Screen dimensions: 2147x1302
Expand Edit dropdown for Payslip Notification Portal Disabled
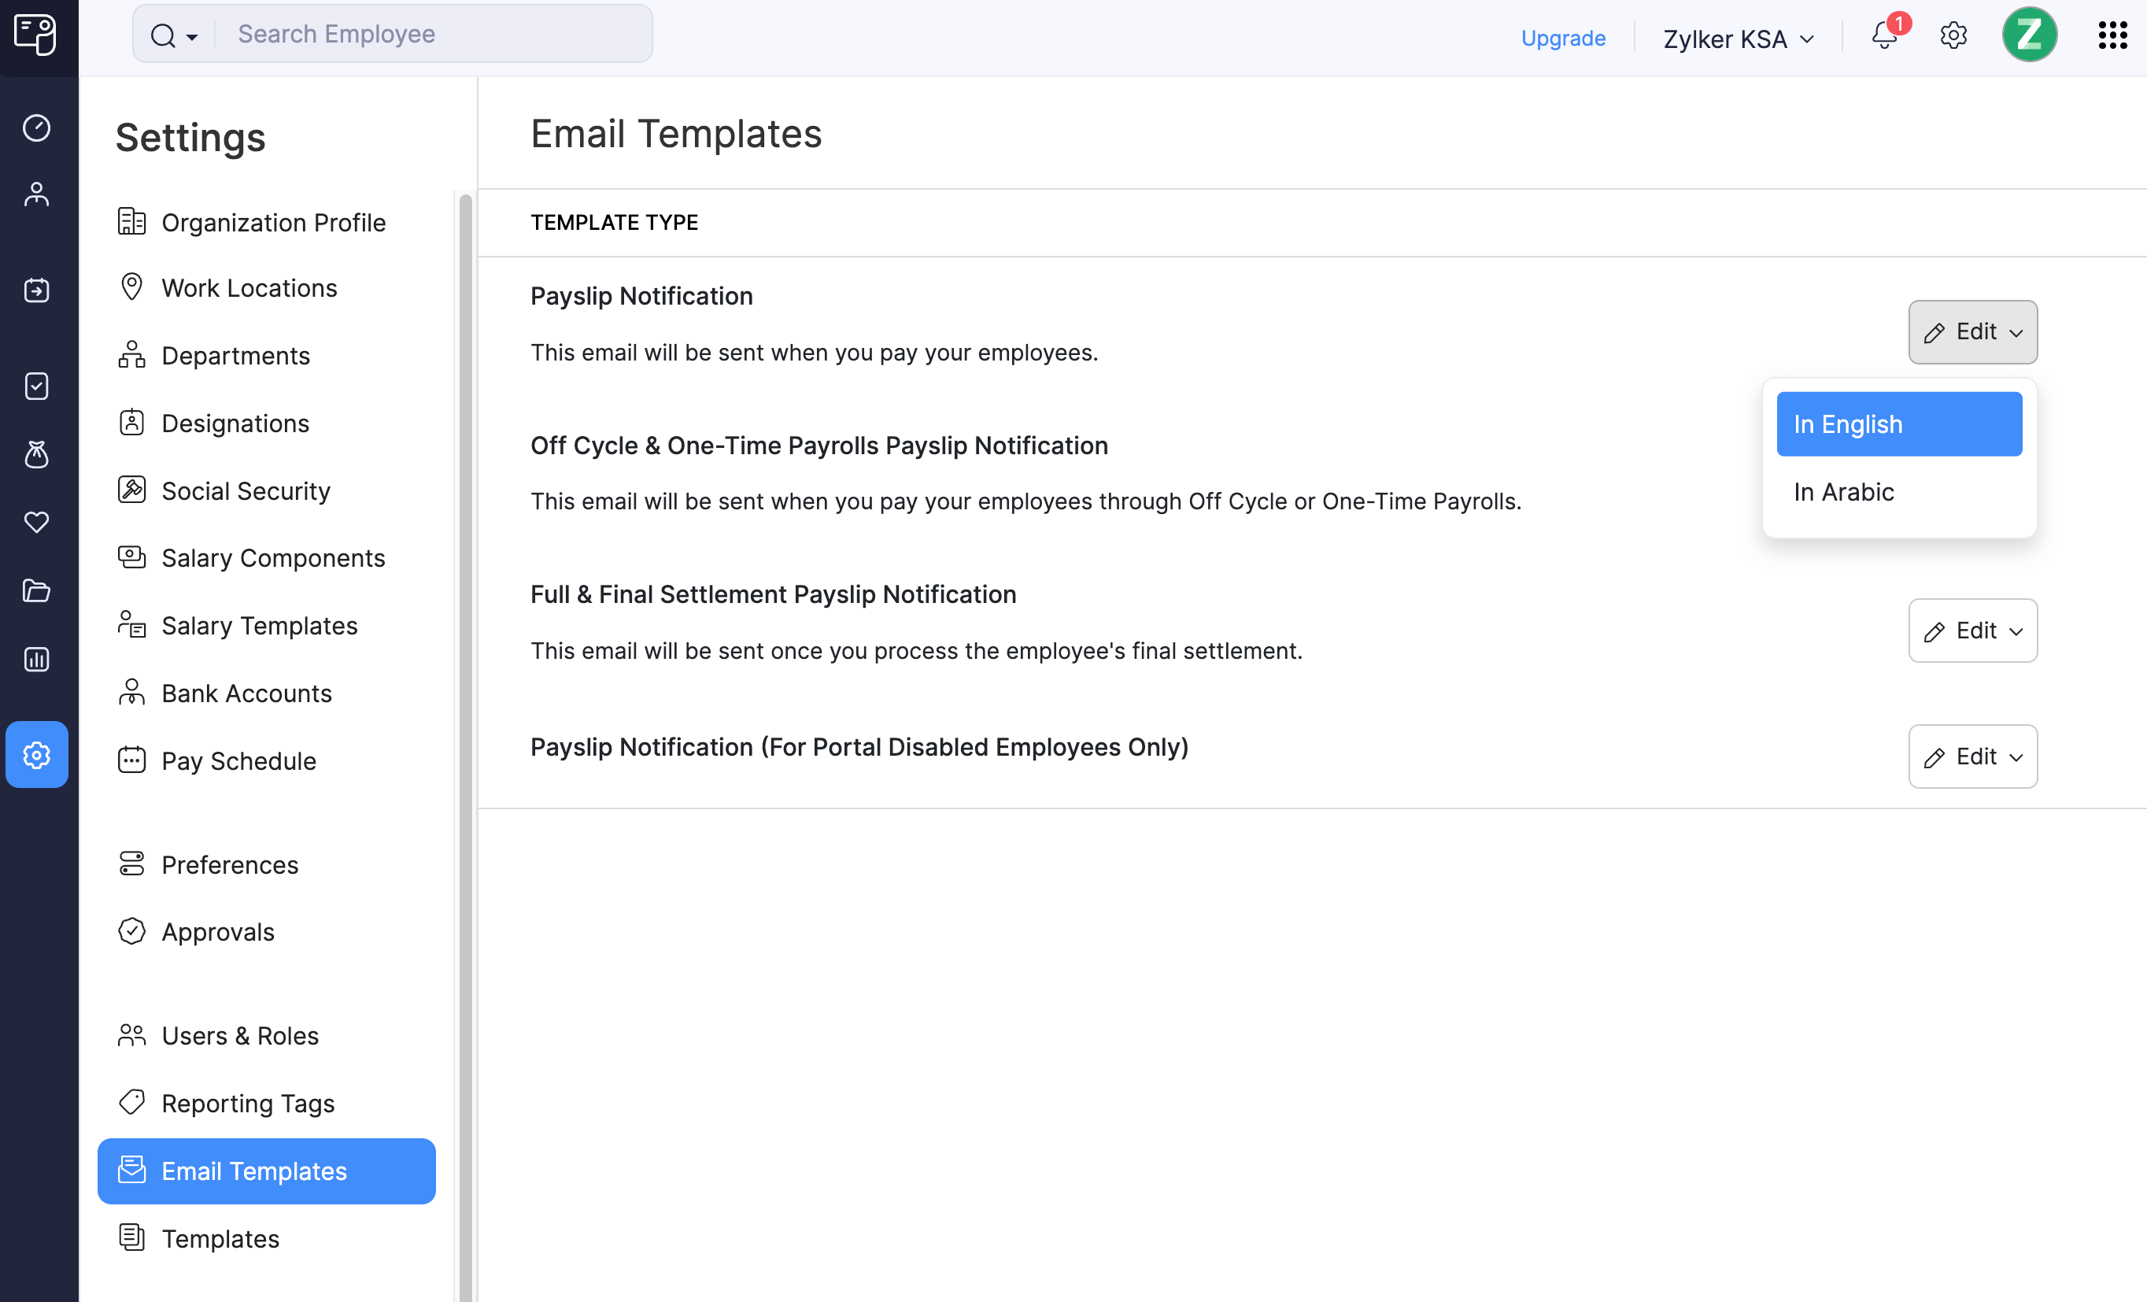pyautogui.click(x=1974, y=756)
